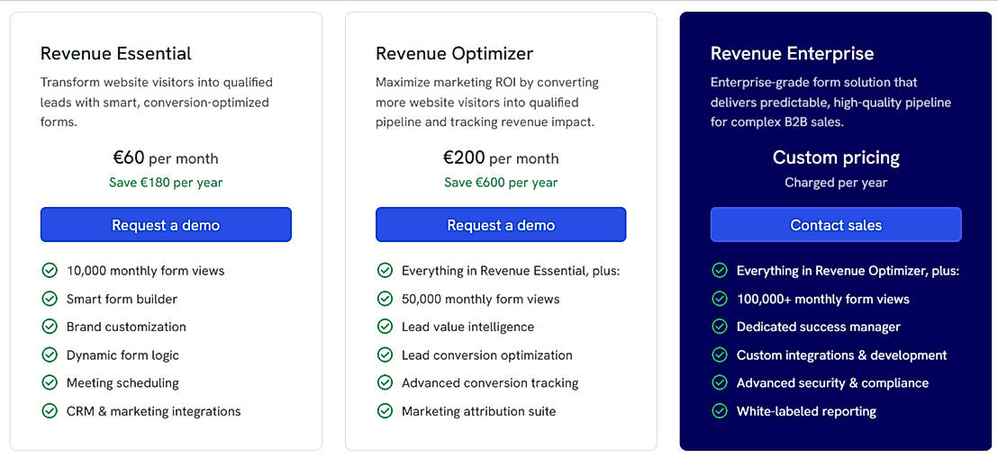Screen dimensions: 998x458
Task: Click the €60 per month price
Action: click(166, 157)
